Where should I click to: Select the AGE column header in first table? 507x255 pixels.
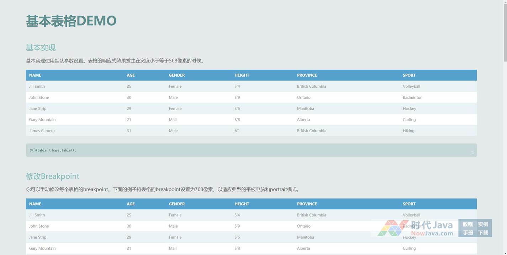click(131, 75)
